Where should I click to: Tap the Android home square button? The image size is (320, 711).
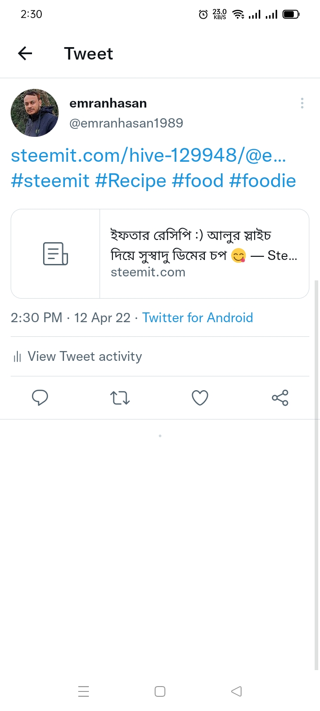point(160,691)
